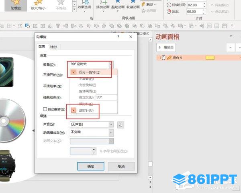
Task: Select the 组合 9 animation entry
Action: [x=198, y=58]
